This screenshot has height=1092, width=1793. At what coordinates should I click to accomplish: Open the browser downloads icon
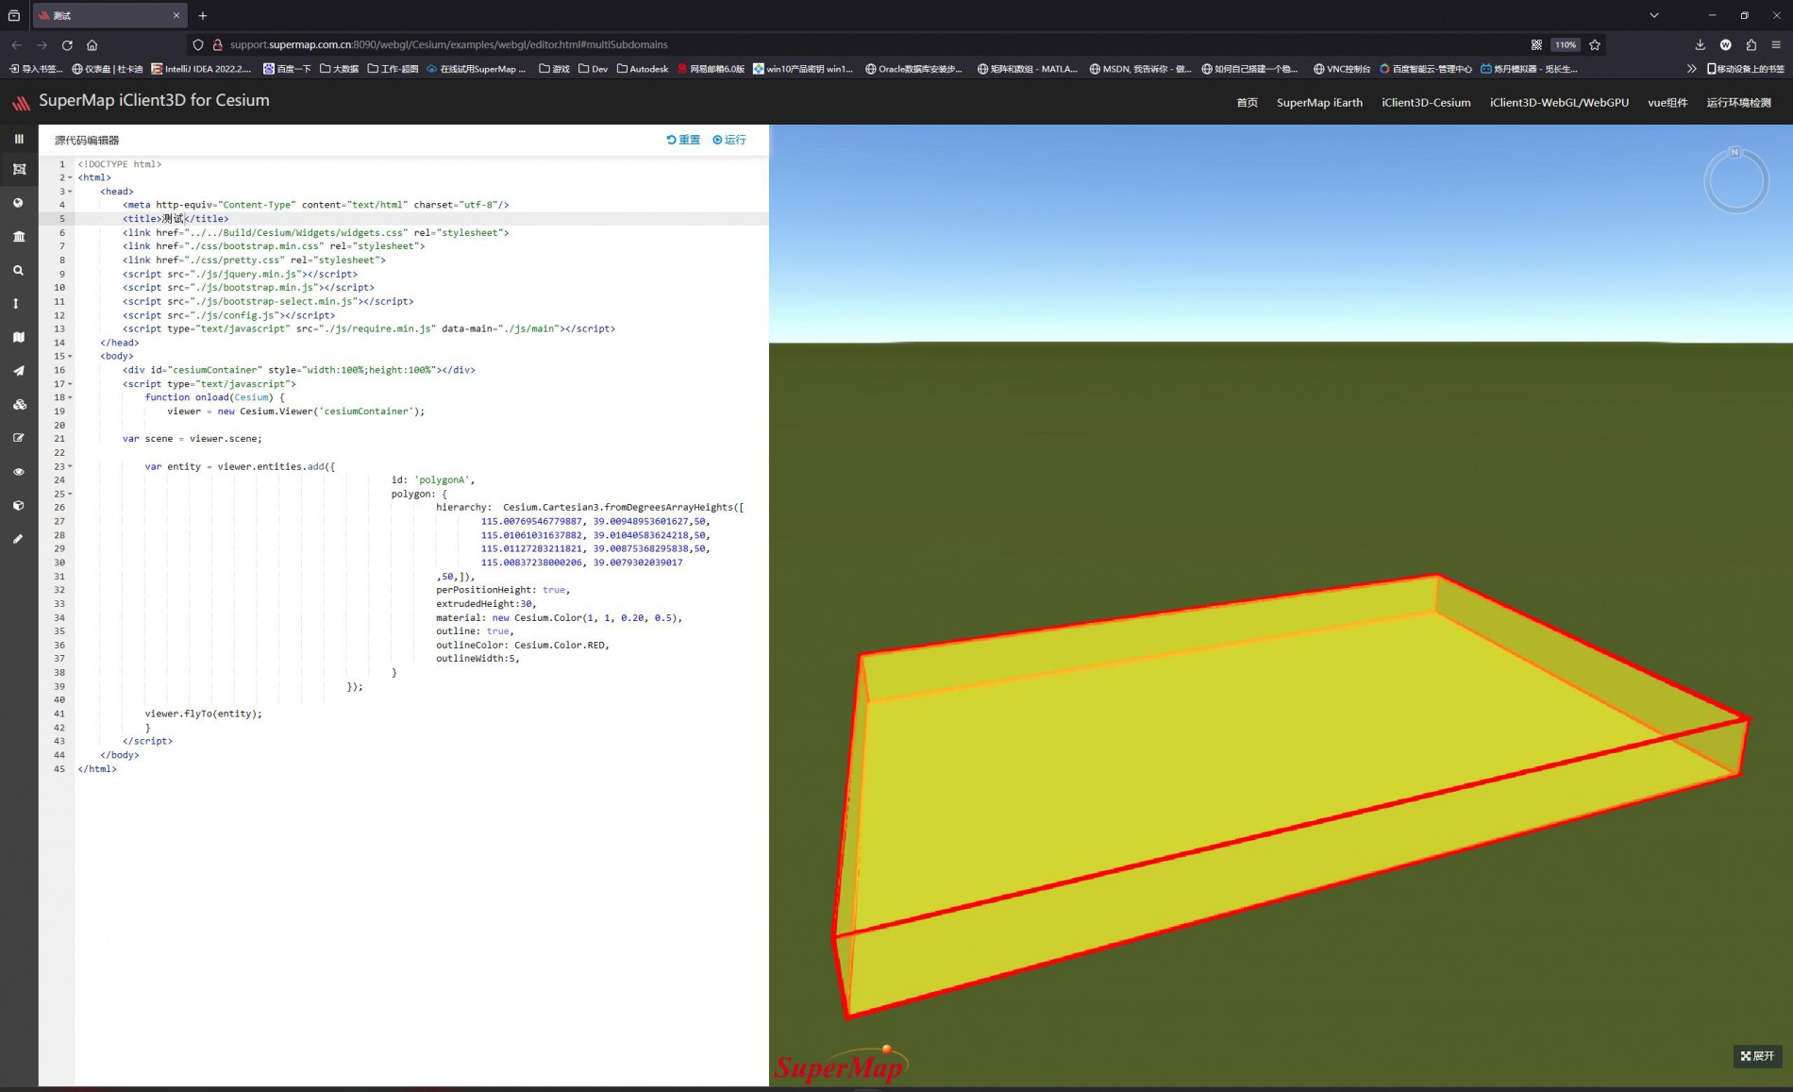1700,44
